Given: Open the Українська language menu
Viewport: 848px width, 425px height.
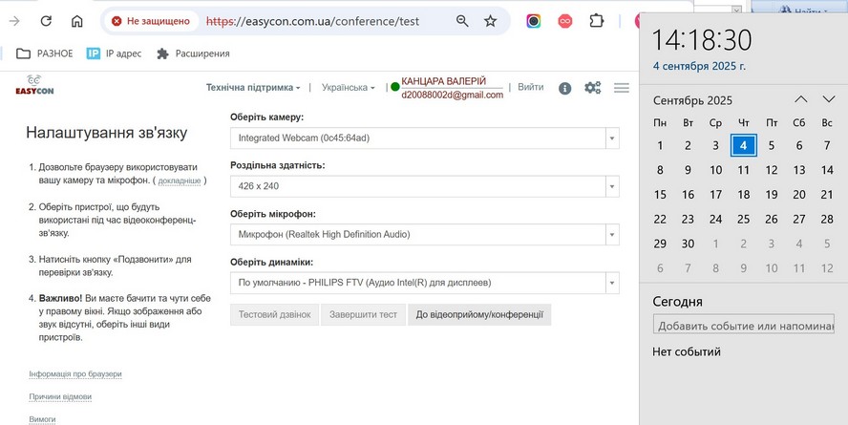Looking at the screenshot, I should pyautogui.click(x=348, y=88).
